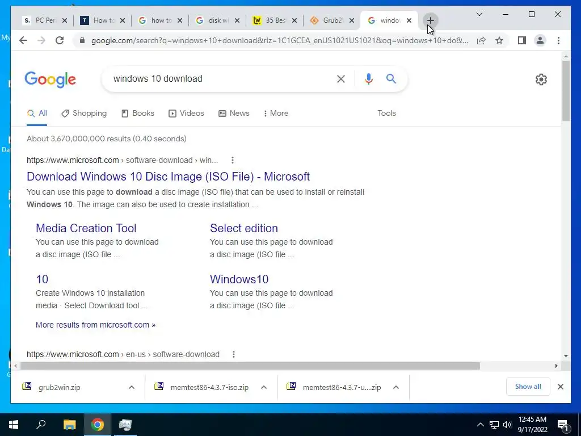Open the Windows Start menu
The image size is (581, 436).
click(x=14, y=425)
